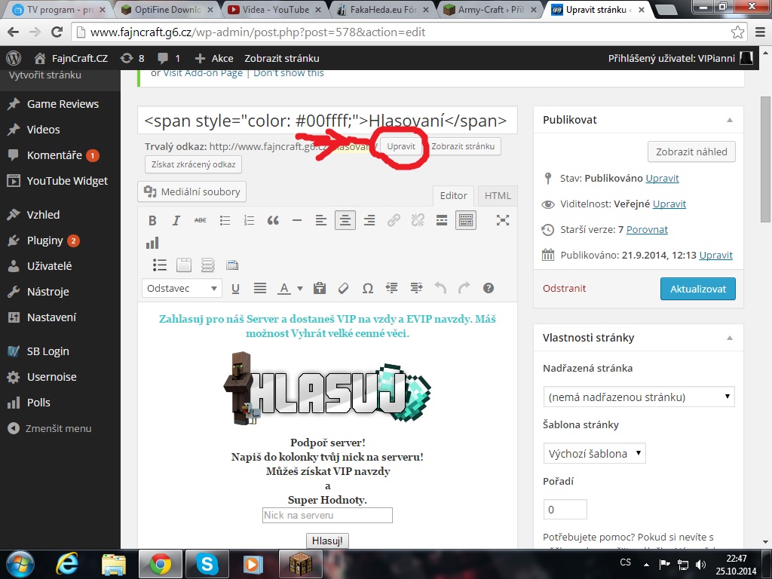The image size is (772, 579).
Task: Click Upravit button next to the permalink
Action: coord(401,146)
